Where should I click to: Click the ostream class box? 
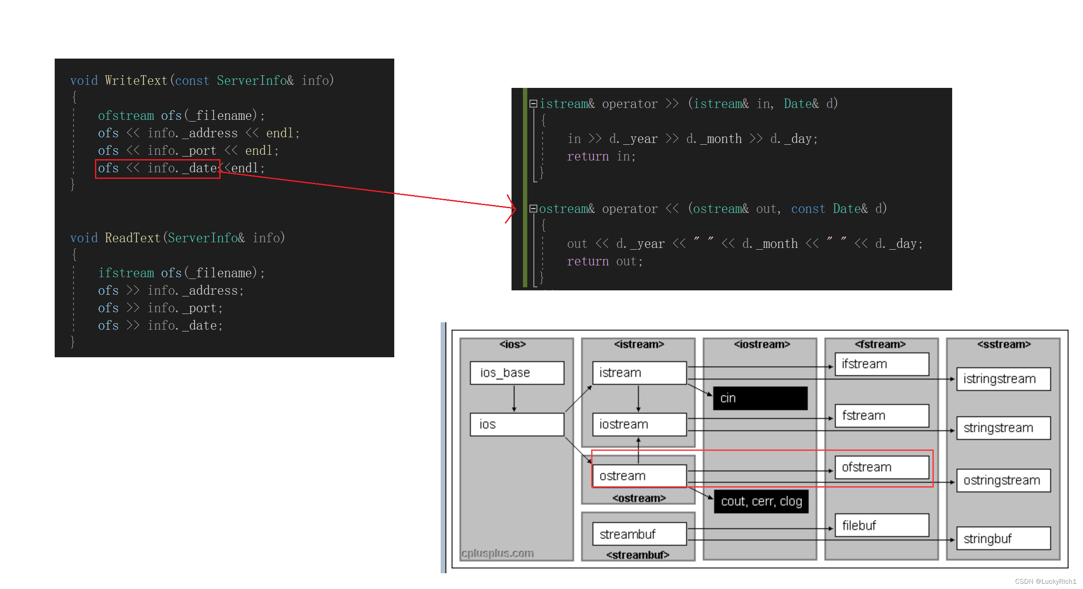pos(639,476)
